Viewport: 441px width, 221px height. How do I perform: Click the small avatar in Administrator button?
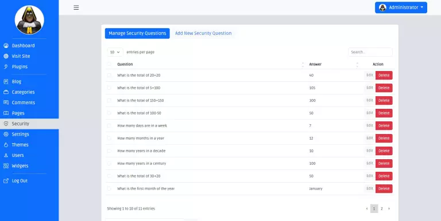click(x=382, y=7)
